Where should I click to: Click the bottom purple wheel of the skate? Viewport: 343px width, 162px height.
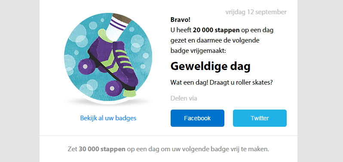(113, 89)
